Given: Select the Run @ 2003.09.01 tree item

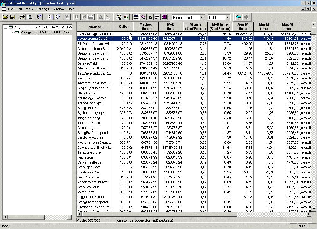Looking at the screenshot, I should [46, 32].
